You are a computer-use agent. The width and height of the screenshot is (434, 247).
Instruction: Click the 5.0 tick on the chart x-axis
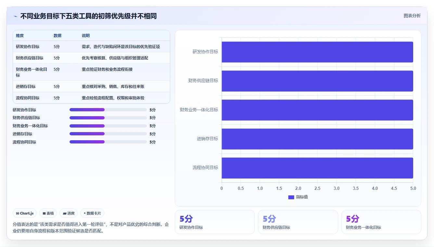pyautogui.click(x=413, y=188)
